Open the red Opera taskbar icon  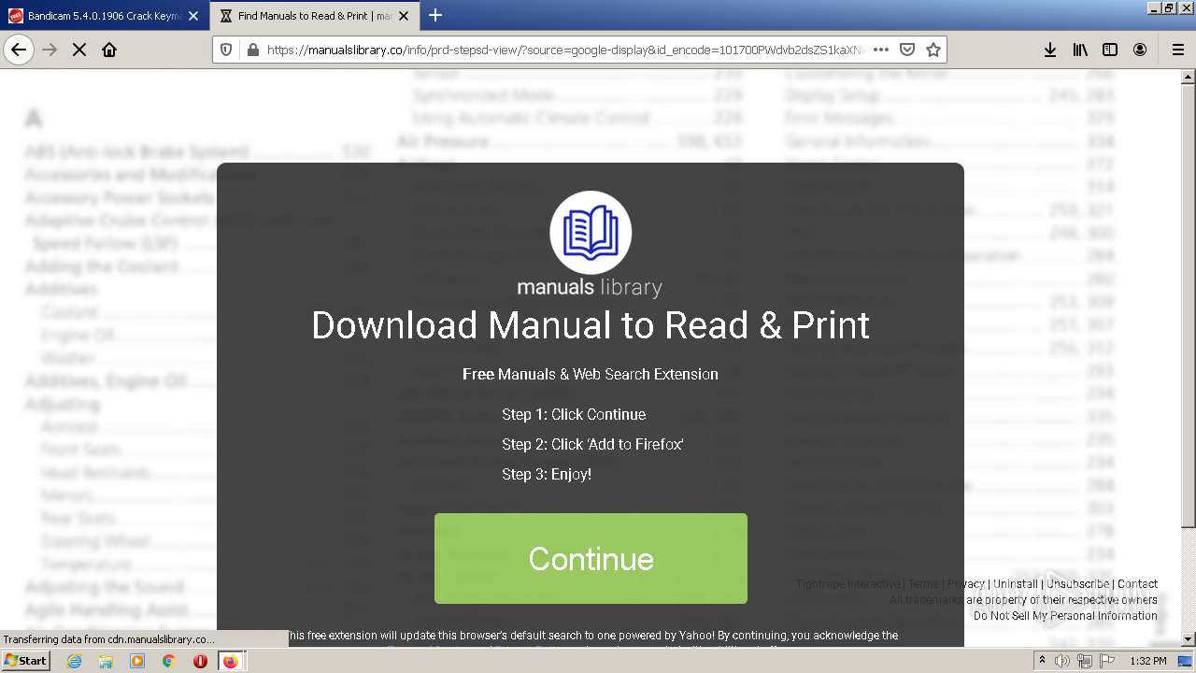coord(200,661)
